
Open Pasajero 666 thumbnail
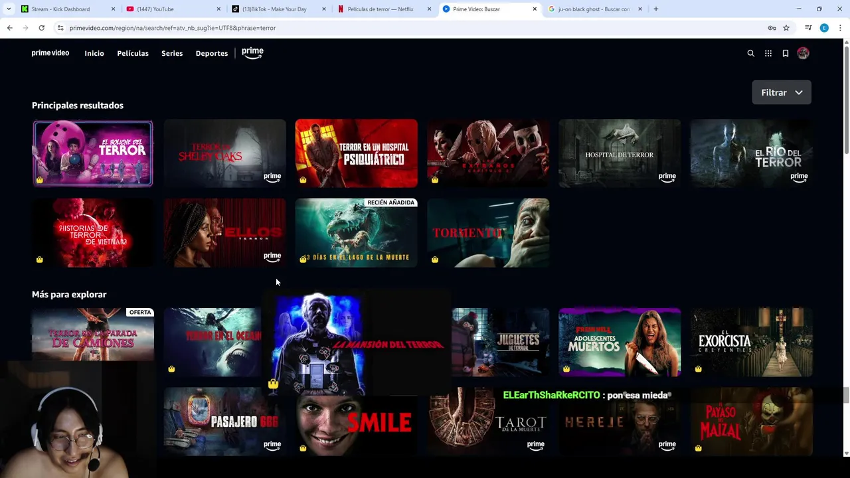[224, 422]
